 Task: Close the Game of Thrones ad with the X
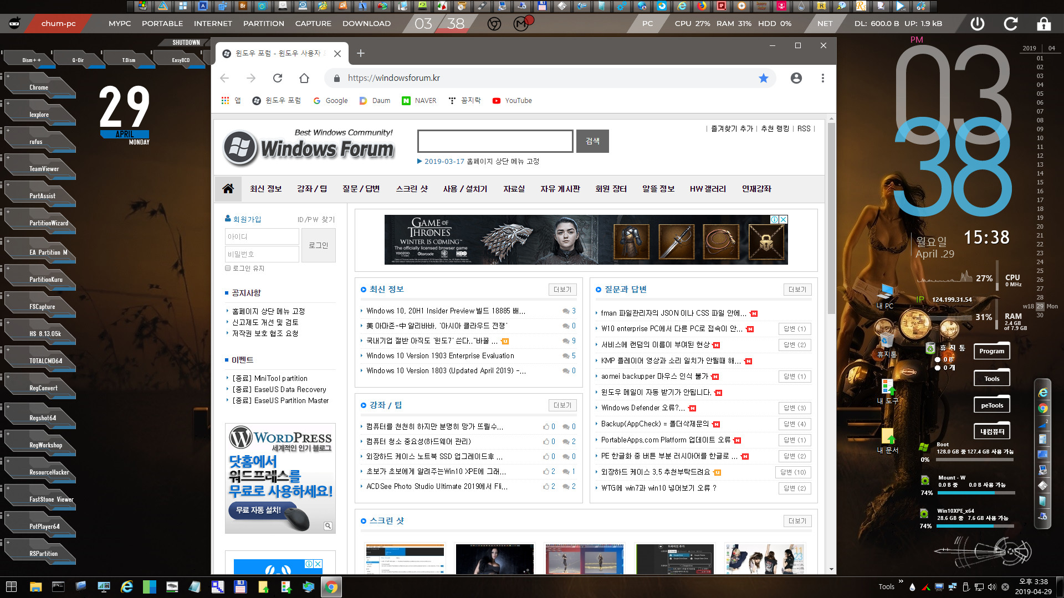click(x=784, y=219)
